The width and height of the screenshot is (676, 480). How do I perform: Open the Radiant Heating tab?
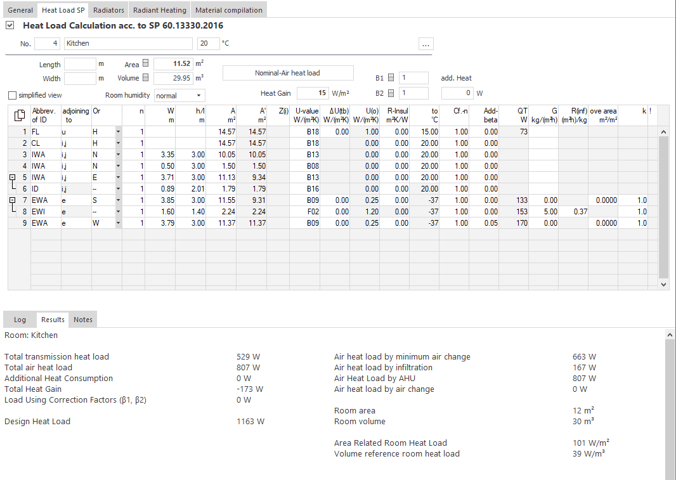[160, 10]
